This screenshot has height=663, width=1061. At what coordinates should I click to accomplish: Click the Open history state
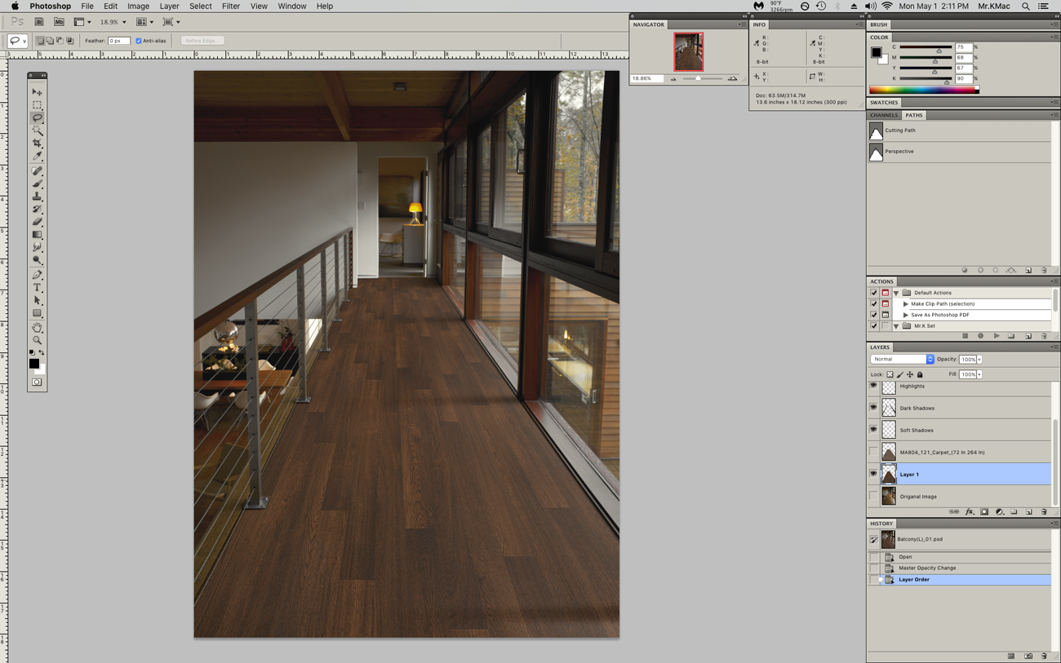(x=905, y=557)
